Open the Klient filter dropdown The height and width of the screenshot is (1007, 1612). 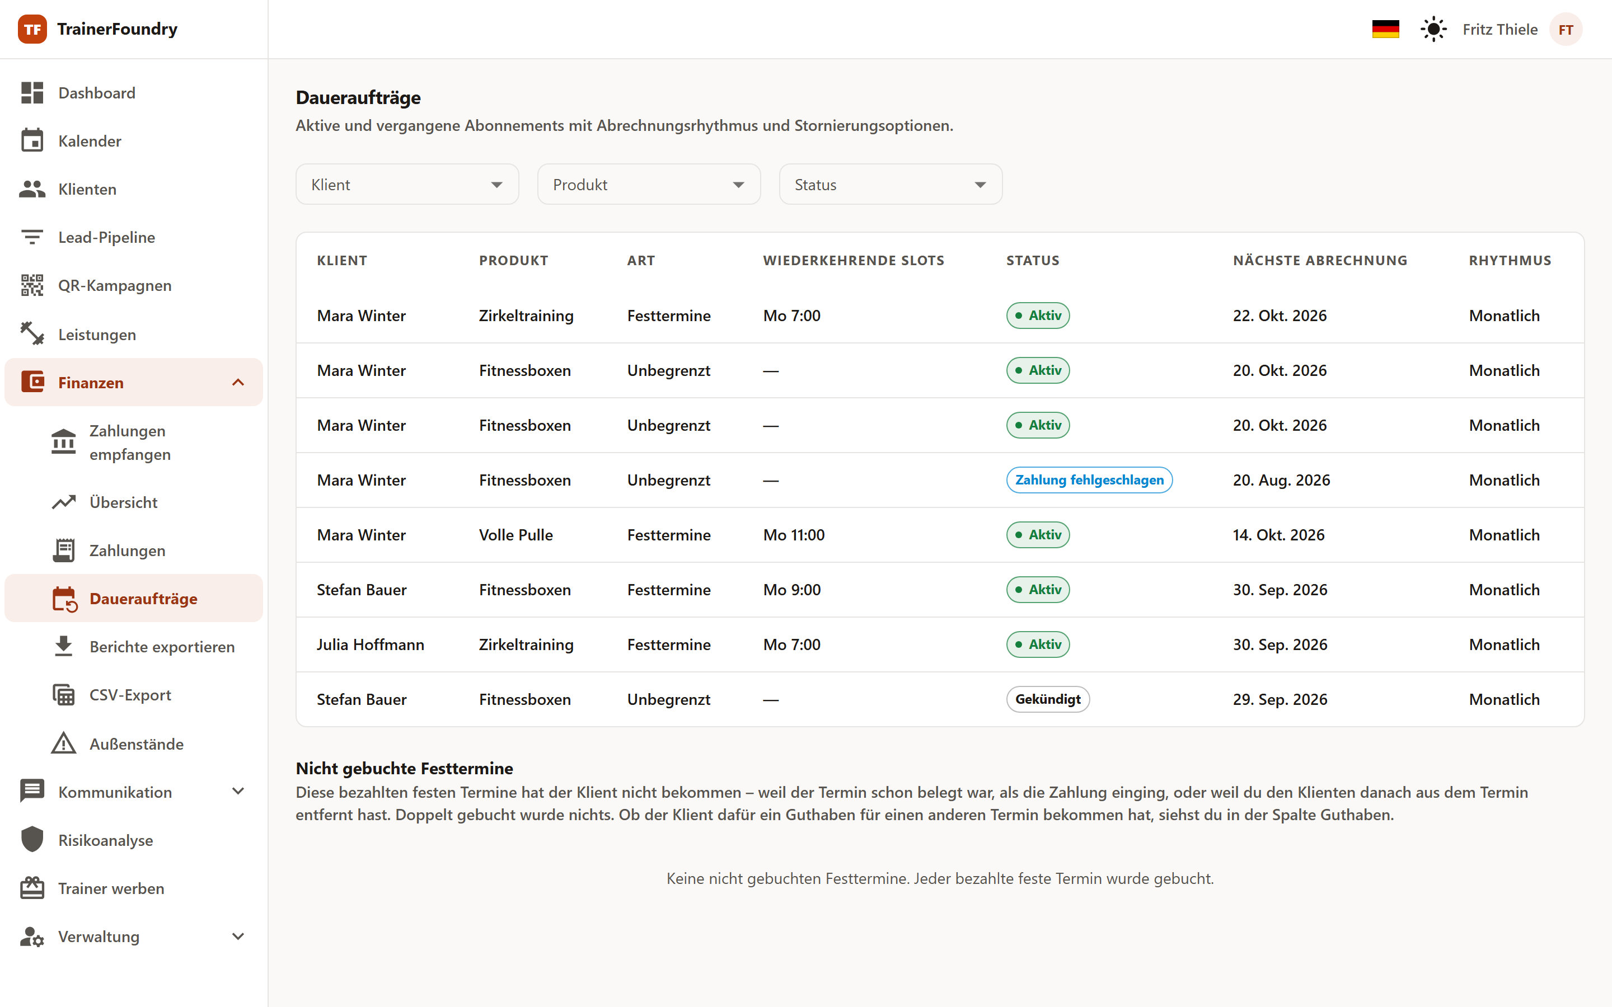coord(407,185)
